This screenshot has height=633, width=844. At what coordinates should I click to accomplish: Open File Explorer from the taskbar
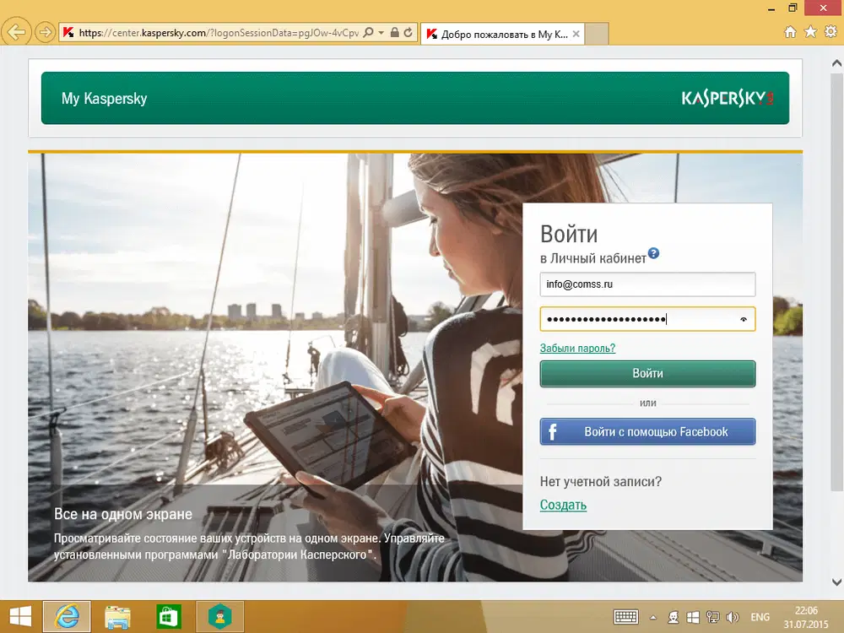click(x=117, y=617)
